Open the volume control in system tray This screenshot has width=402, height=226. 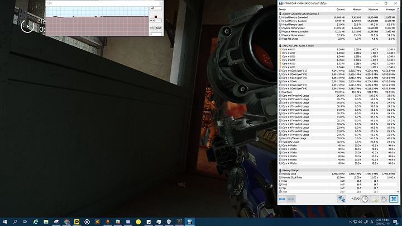(361, 222)
